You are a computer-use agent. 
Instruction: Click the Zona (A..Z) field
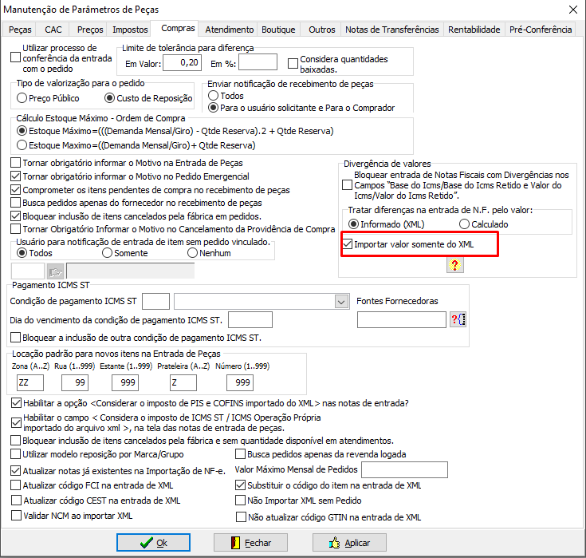click(30, 382)
